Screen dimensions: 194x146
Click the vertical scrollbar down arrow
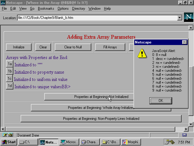coord(191,124)
